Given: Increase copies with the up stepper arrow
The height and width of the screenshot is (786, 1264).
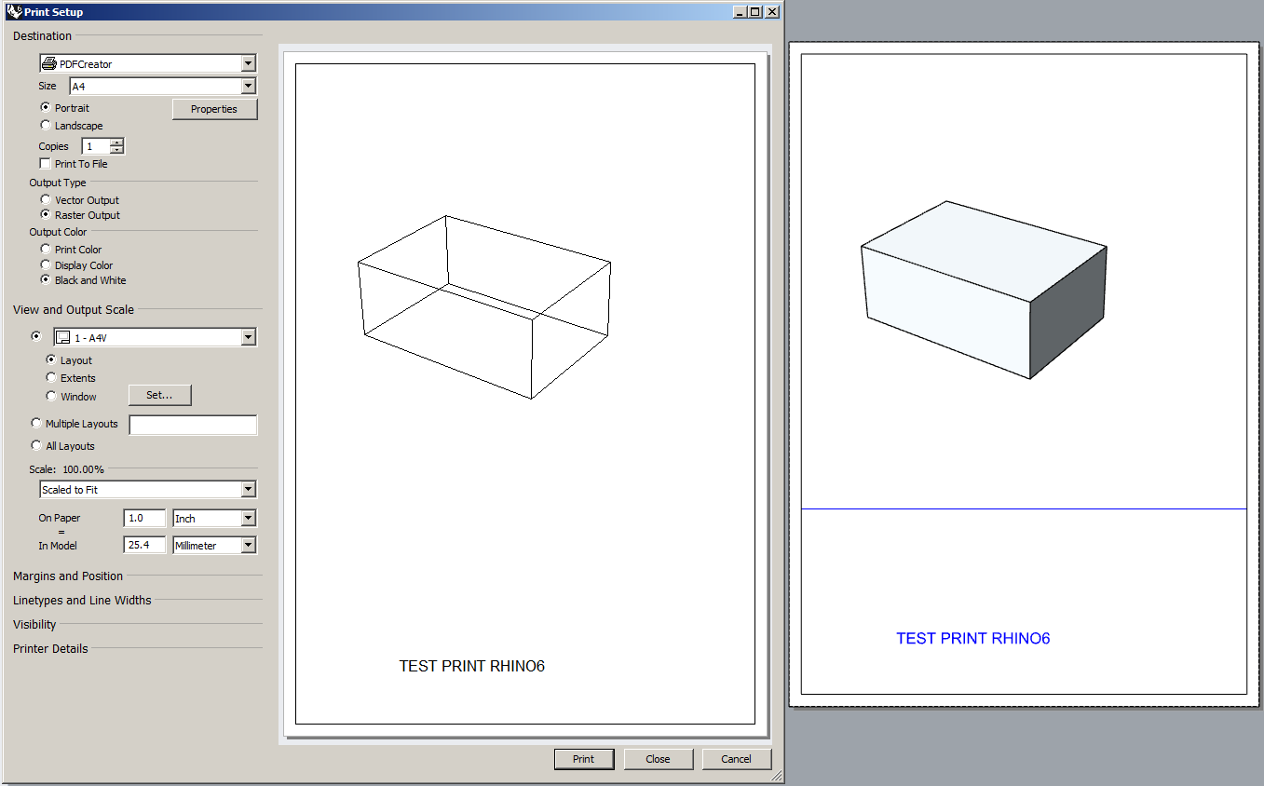Looking at the screenshot, I should pos(116,142).
